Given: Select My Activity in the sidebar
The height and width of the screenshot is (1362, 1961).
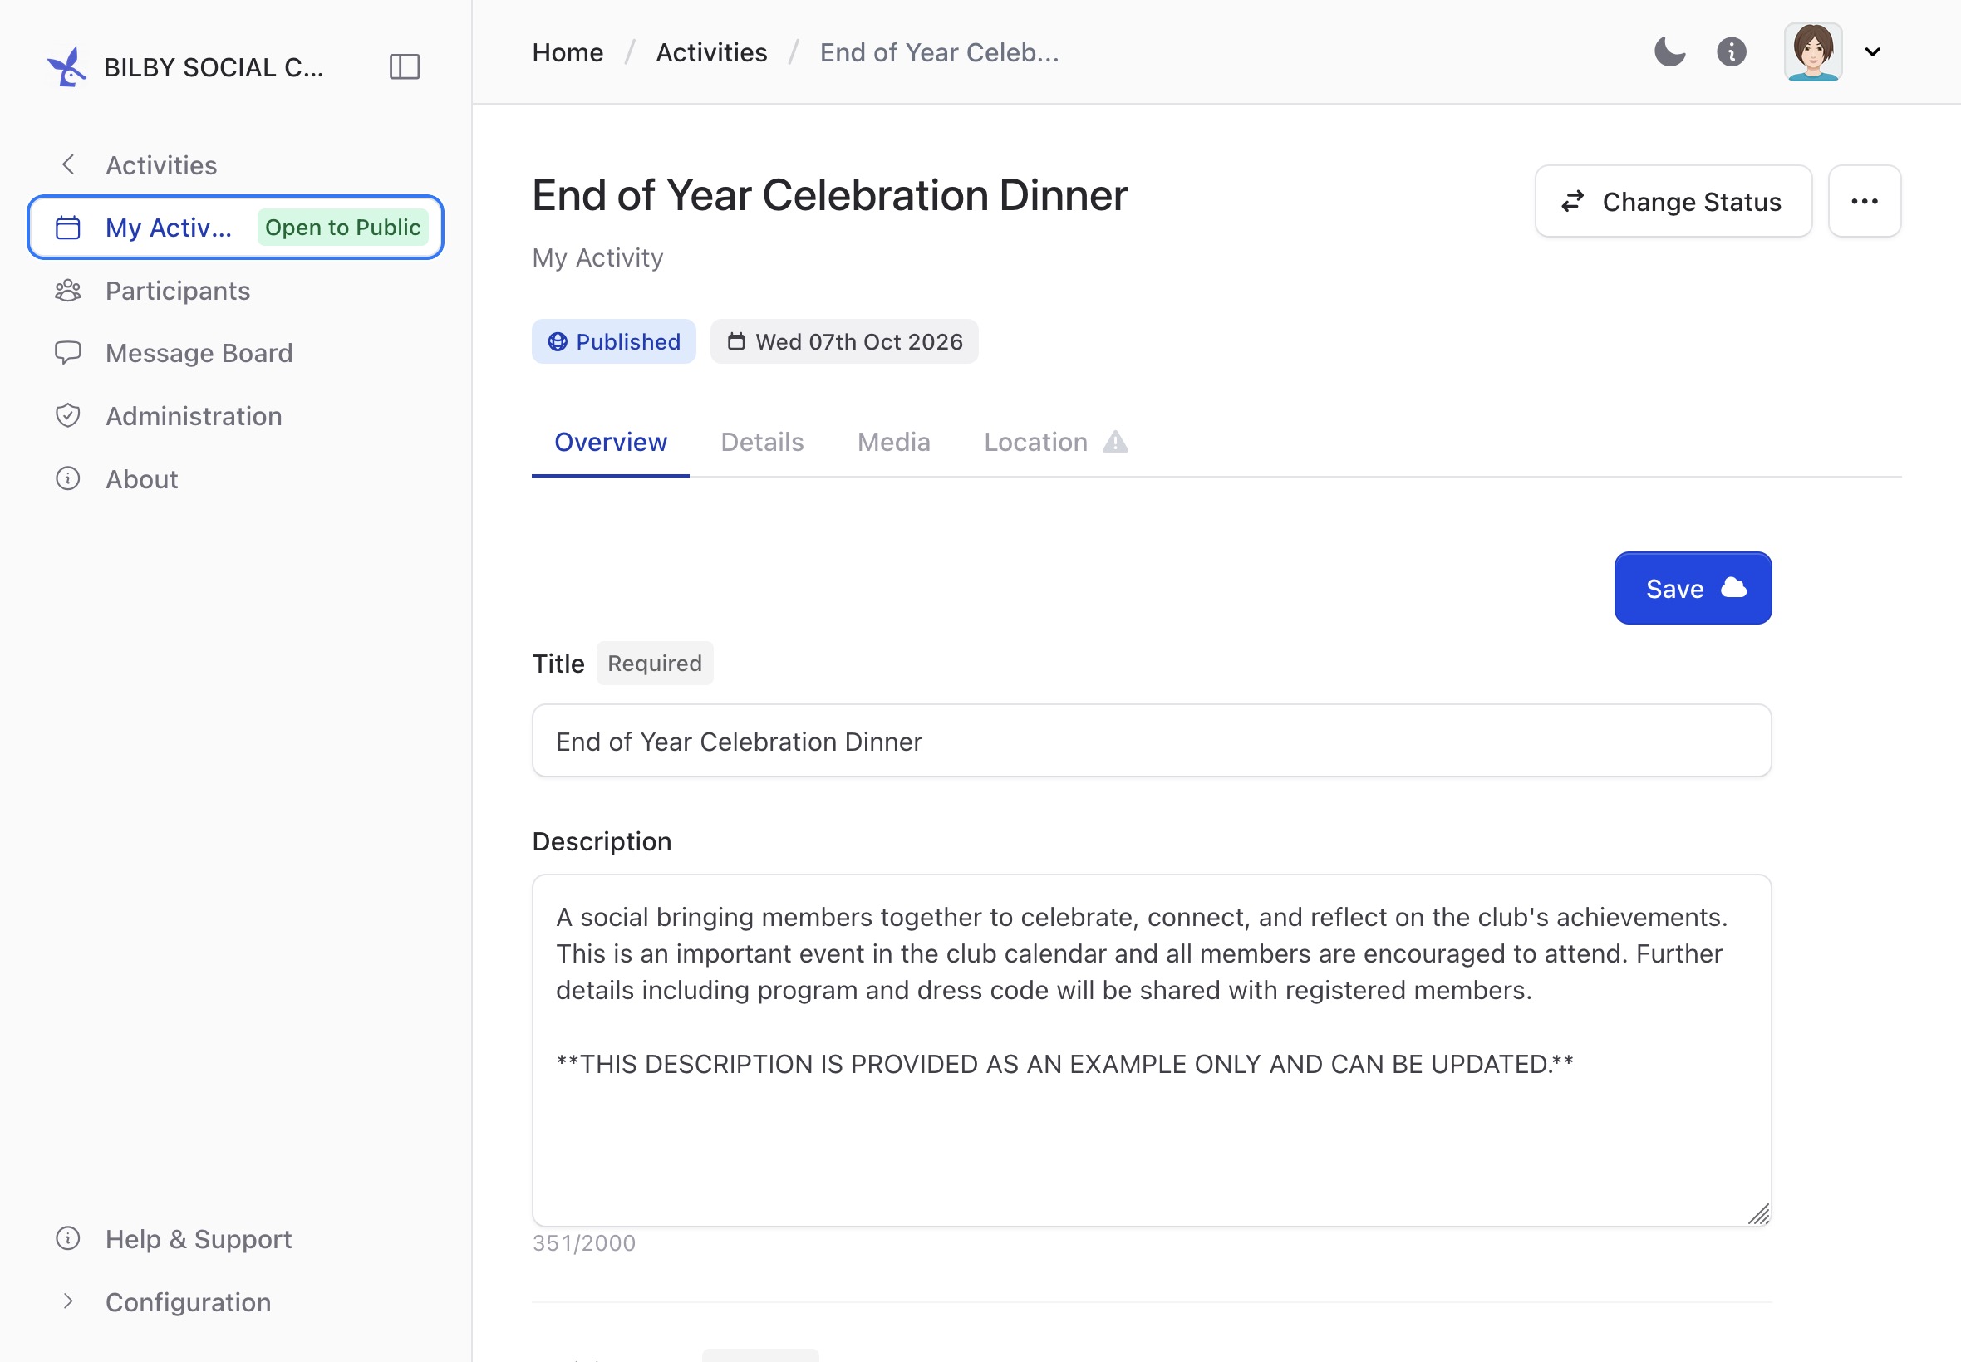Looking at the screenshot, I should [x=236, y=227].
